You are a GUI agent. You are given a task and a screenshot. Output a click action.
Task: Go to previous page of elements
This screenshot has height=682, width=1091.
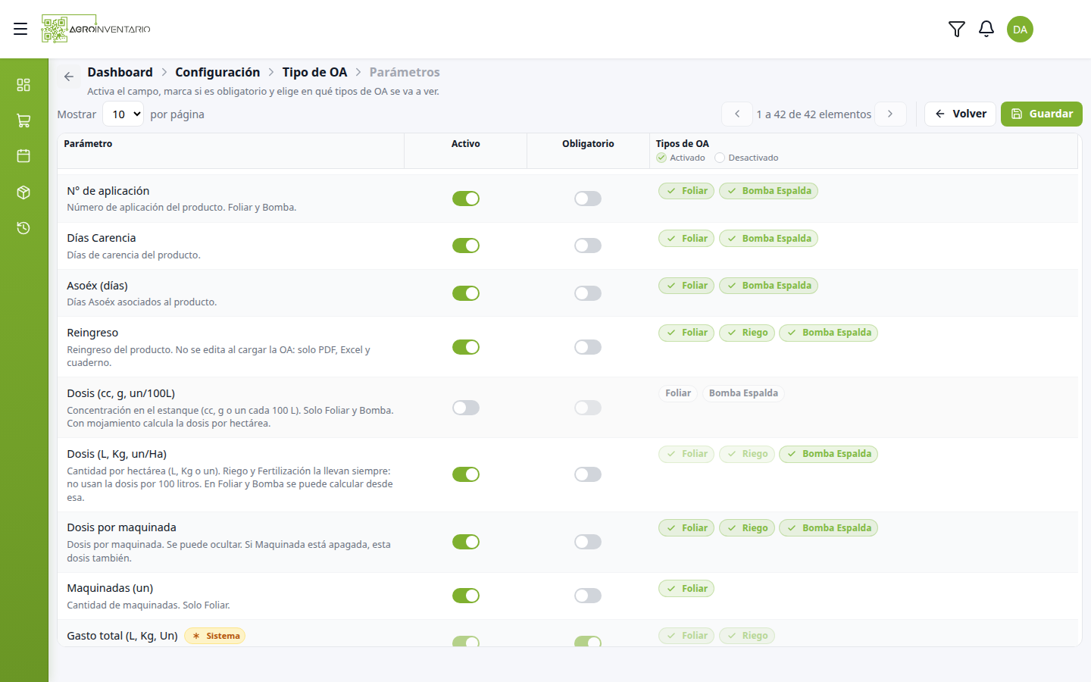point(737,114)
